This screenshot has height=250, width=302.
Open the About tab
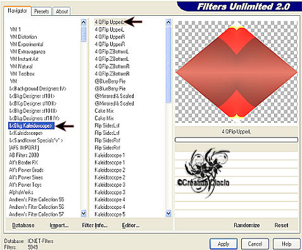click(61, 11)
